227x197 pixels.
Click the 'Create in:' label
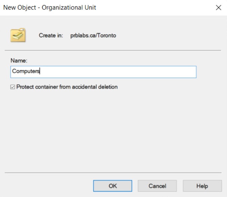coord(51,35)
